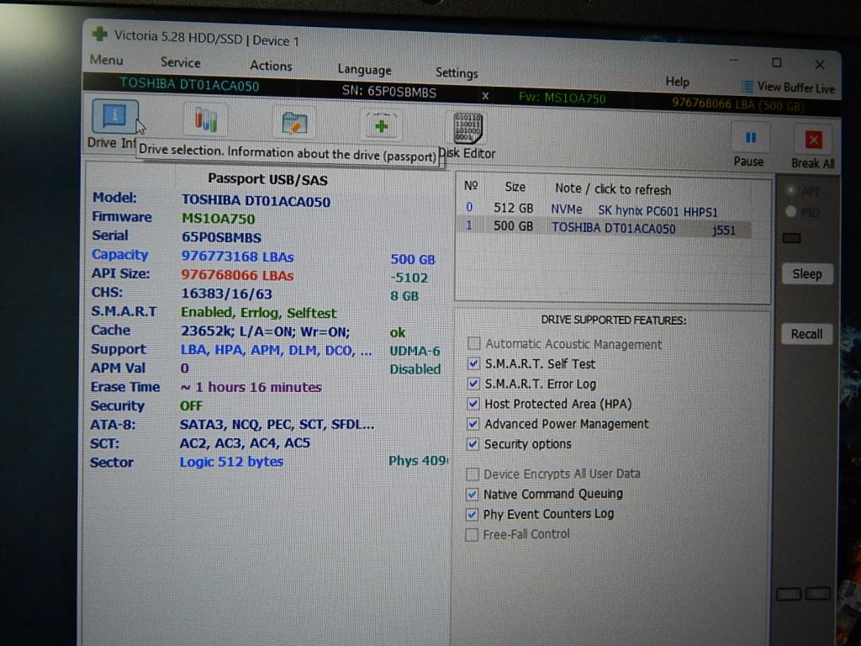Screen dimensions: 861x646
Task: Click the green plus Advanced icon
Action: 381,126
